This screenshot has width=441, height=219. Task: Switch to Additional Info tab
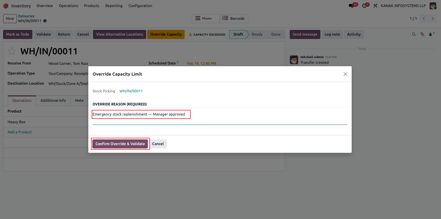click(x=53, y=100)
